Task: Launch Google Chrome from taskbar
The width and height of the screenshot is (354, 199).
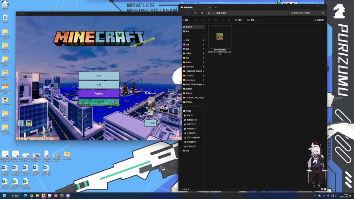Action: point(31,195)
